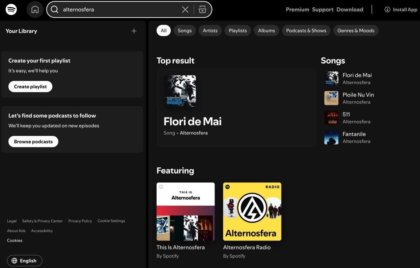Click the Fantanile song thumbnail
The image size is (420, 268).
point(331,137)
